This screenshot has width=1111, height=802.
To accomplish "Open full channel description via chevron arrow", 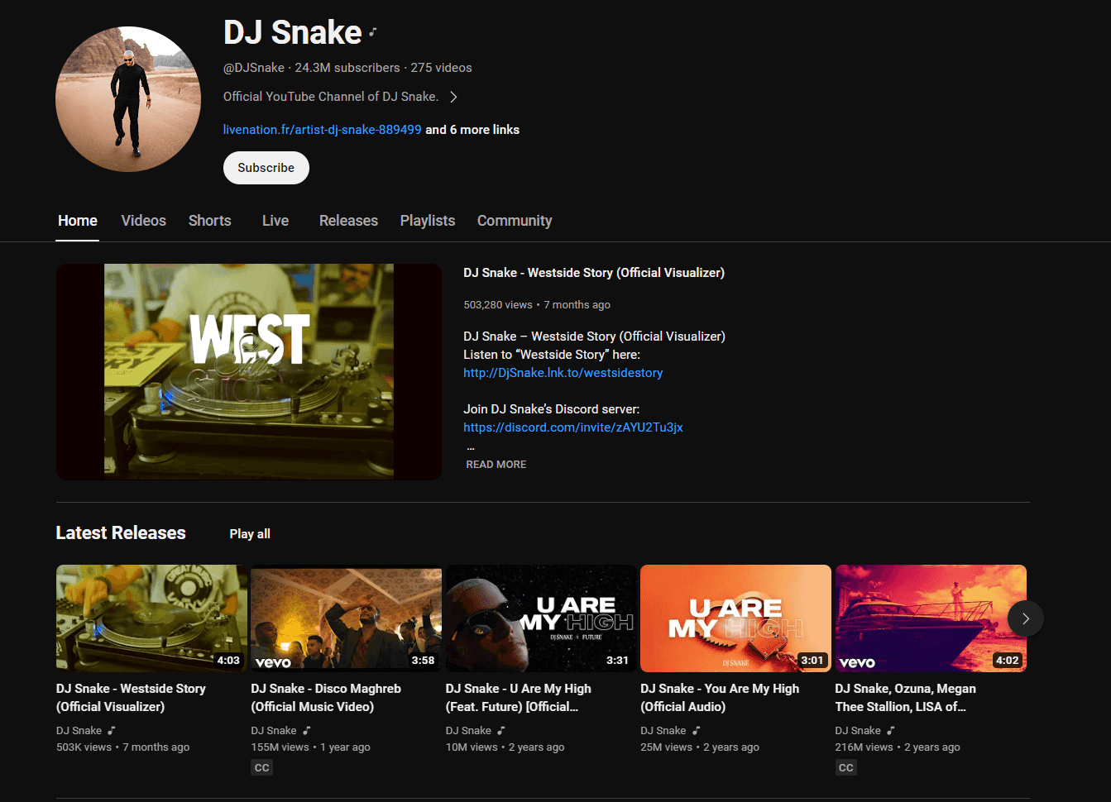I will (453, 96).
